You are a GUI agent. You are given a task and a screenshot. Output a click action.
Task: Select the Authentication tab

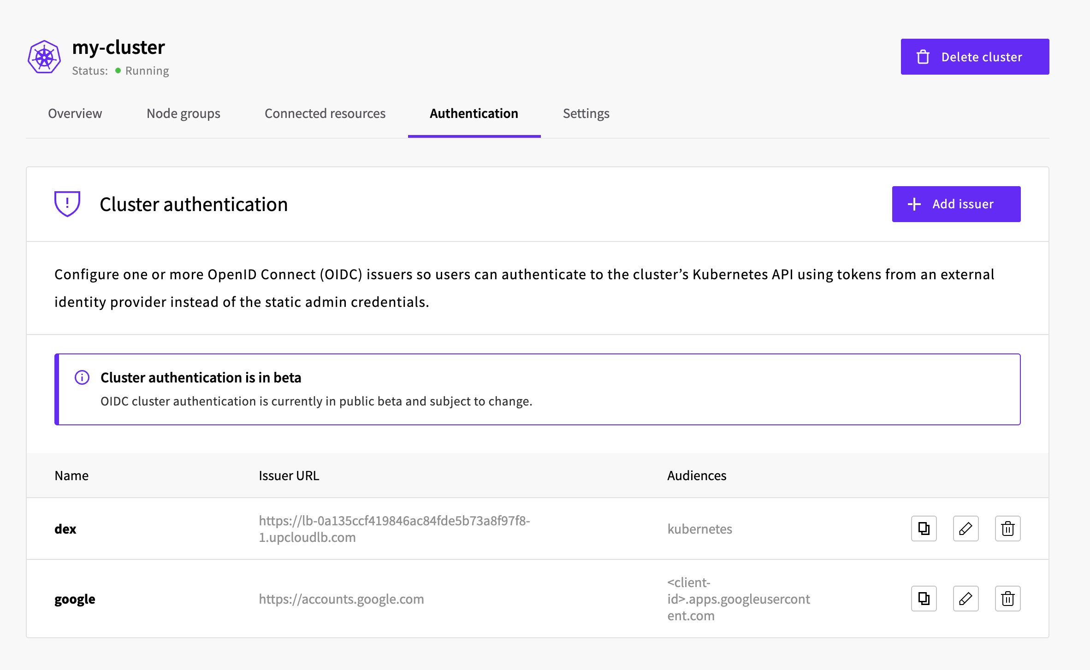pos(474,113)
